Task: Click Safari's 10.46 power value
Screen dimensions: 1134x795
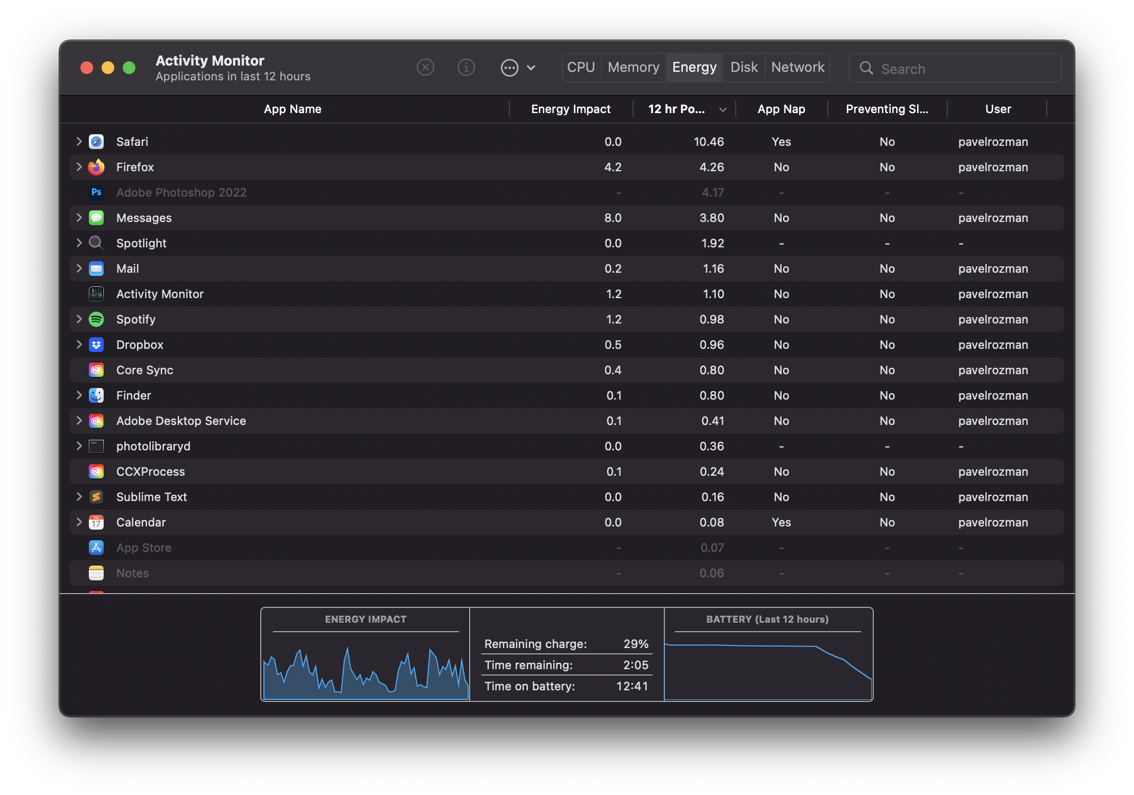Action: tap(709, 142)
